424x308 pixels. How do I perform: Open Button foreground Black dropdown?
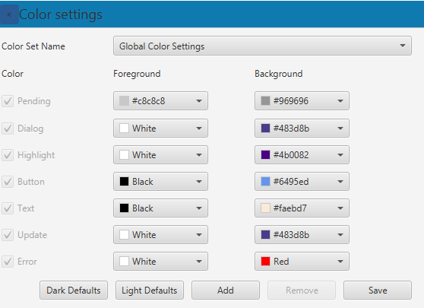(160, 181)
